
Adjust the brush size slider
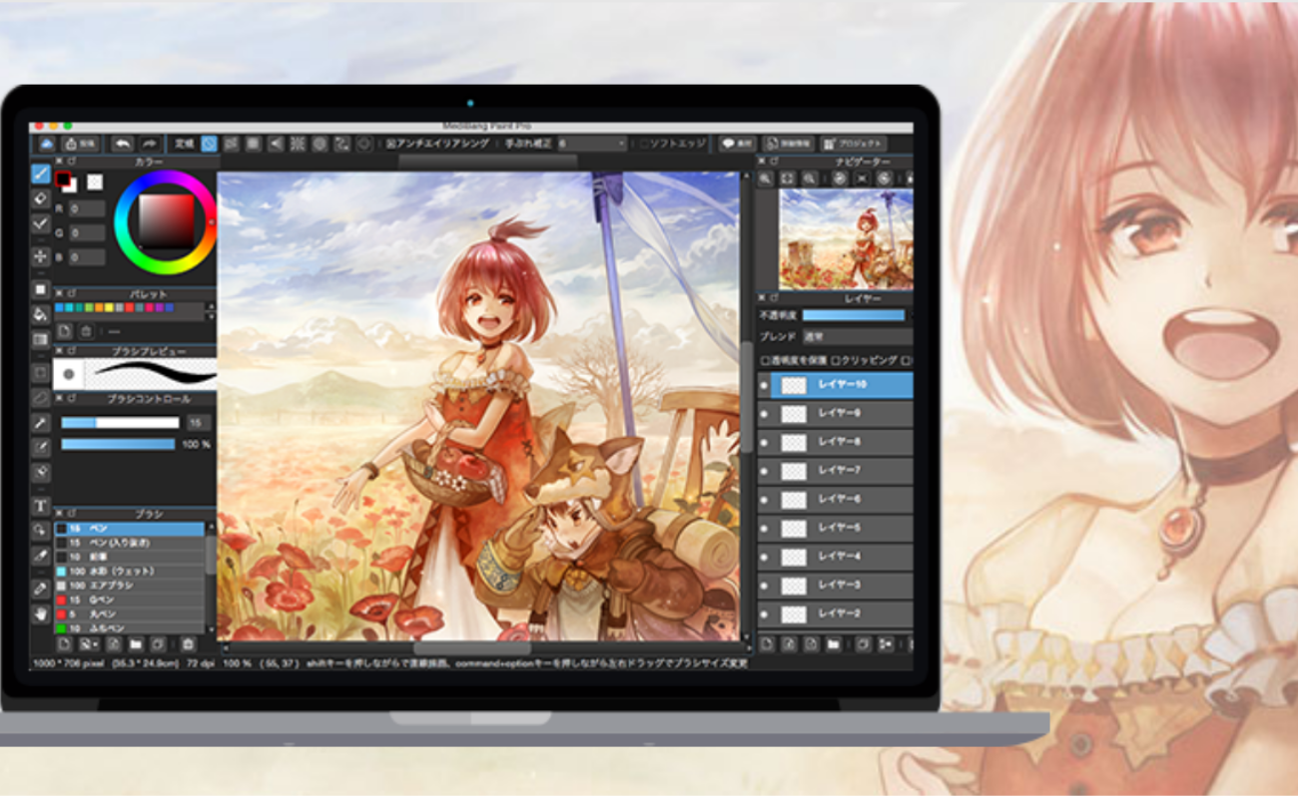point(121,423)
